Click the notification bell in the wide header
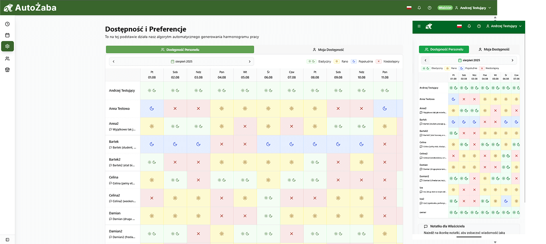The width and height of the screenshot is (546, 244). pos(419,8)
